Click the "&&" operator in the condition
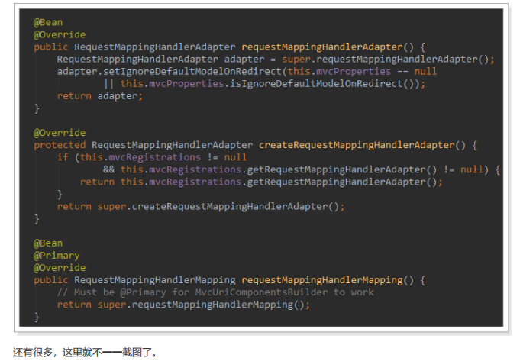520x361 pixels. click(108, 169)
